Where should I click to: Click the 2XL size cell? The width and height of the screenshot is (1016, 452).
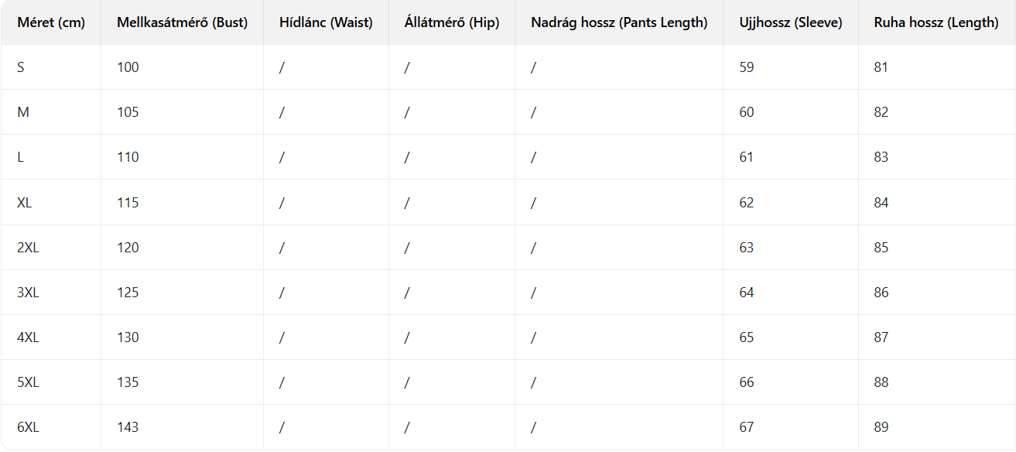pyautogui.click(x=27, y=248)
